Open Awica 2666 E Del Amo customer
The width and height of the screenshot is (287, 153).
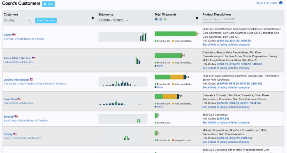click(17, 58)
